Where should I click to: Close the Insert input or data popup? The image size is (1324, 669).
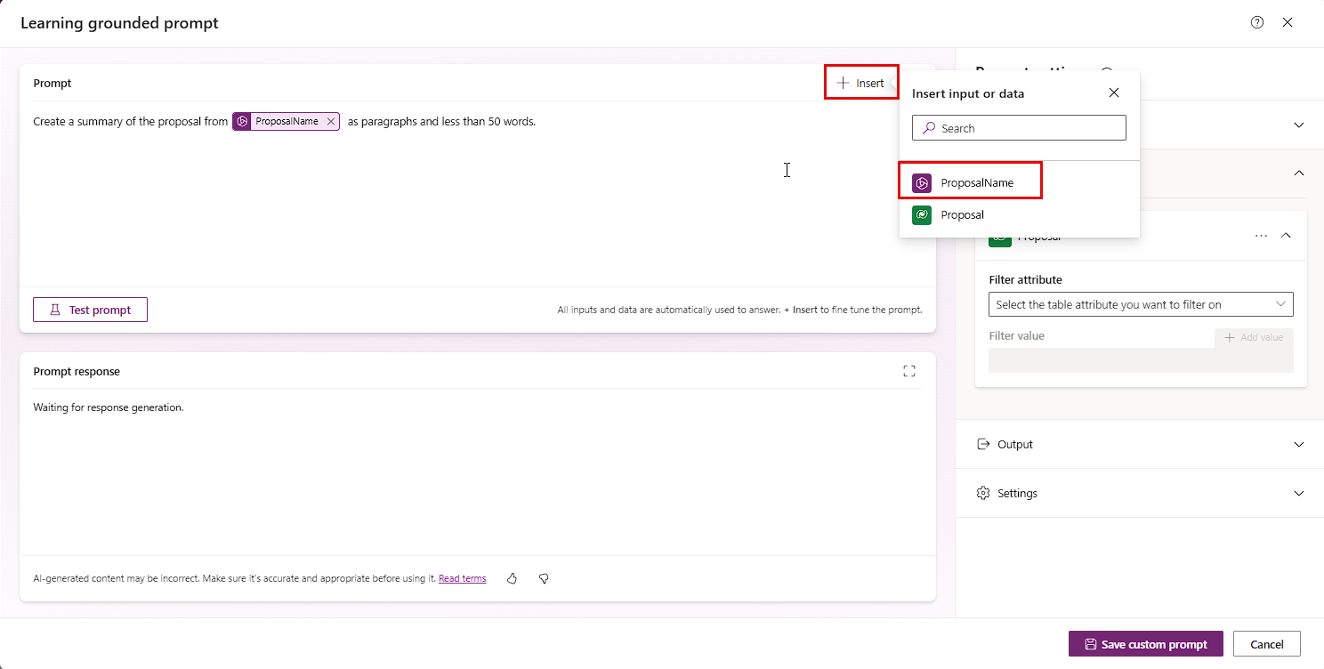[1114, 93]
